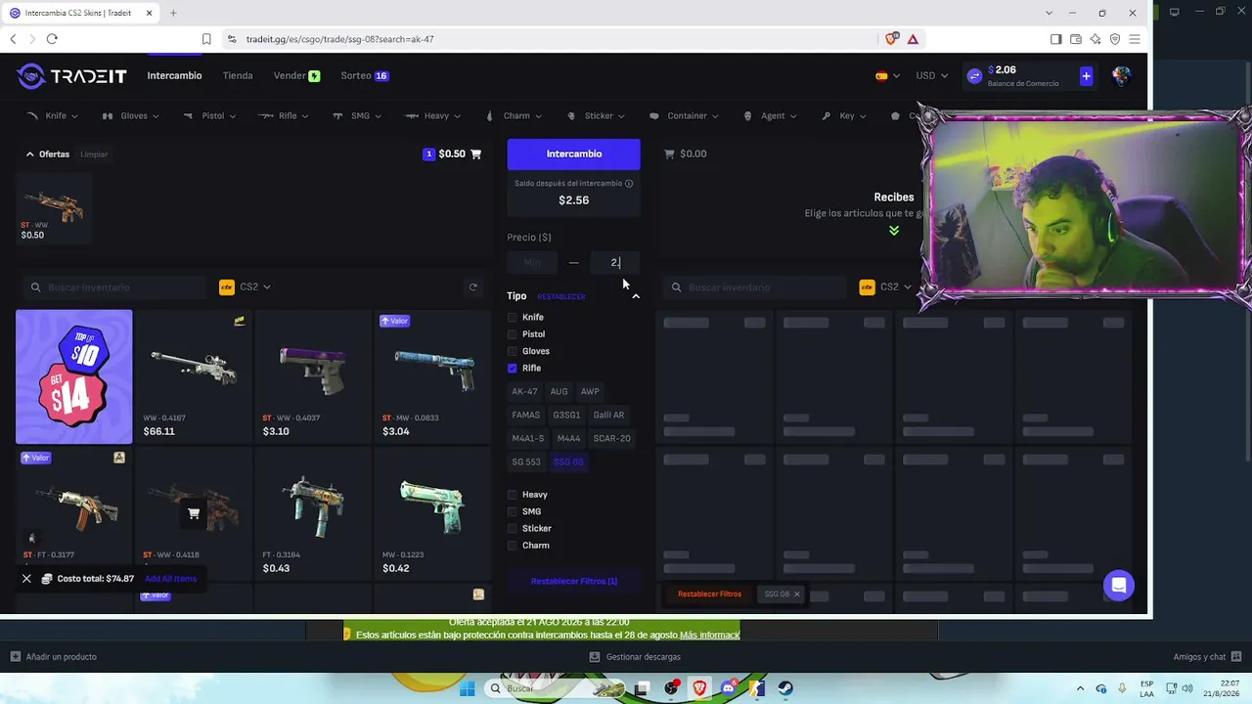Click the trade balance swap icon

974,75
